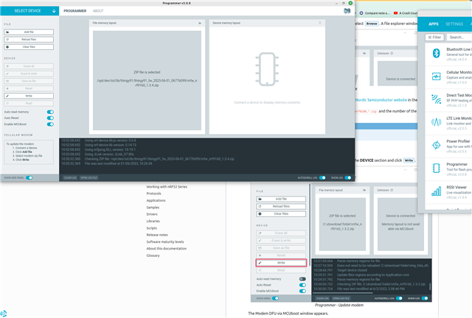Disable the Enable MCUboot switch
Image resolution: width=472 pixels, height=318 pixels.
click(50, 124)
